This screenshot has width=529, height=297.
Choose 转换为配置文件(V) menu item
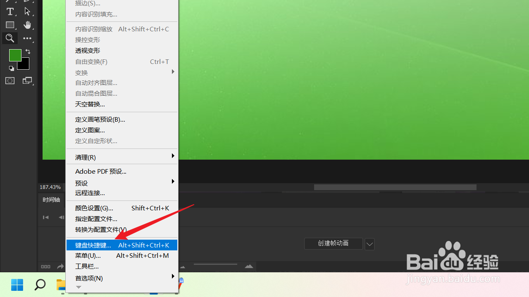pos(122,229)
